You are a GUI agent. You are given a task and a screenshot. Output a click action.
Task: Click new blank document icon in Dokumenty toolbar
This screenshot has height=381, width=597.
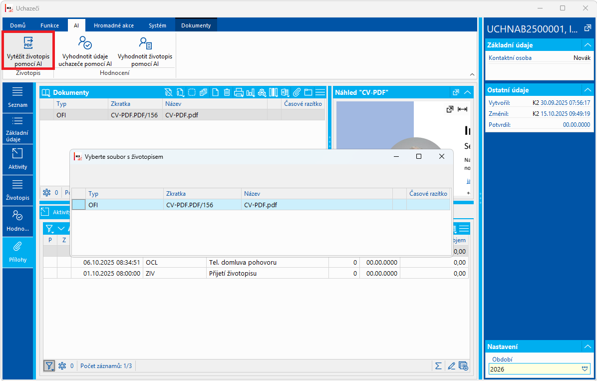pos(216,92)
